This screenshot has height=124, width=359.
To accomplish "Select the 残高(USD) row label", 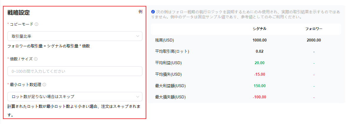I will [x=167, y=40].
